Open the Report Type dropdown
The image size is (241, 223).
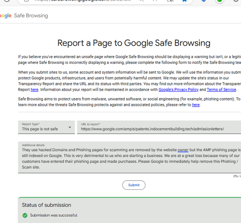coord(46,127)
